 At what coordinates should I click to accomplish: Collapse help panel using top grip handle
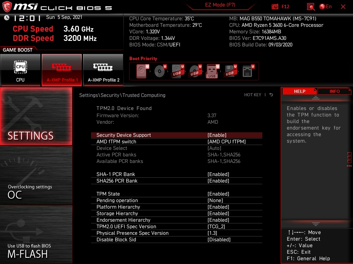316,98
